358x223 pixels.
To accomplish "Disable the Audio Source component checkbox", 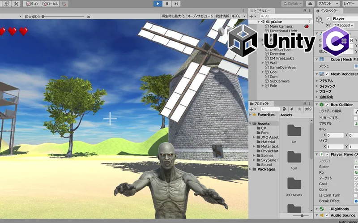I will [327, 215].
